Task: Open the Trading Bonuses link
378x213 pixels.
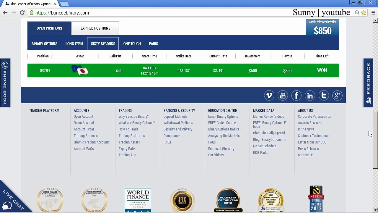Action: (86, 136)
